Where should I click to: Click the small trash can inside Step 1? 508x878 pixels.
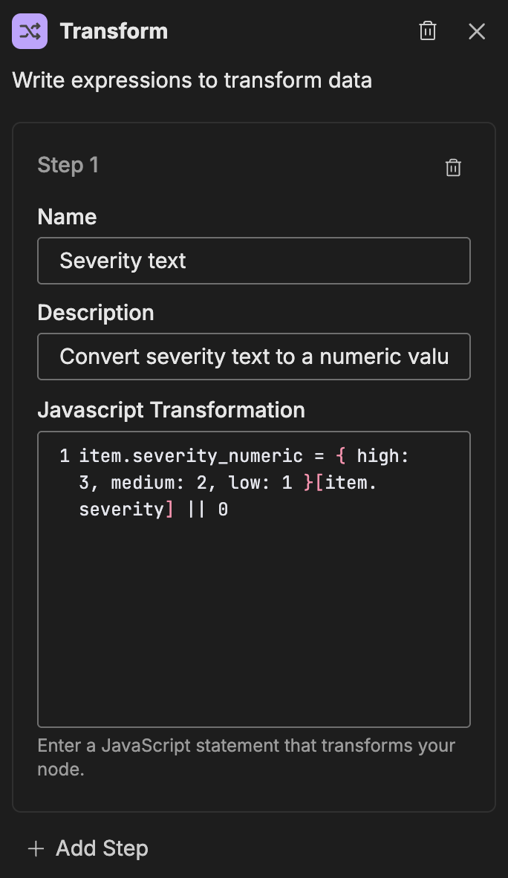pyautogui.click(x=453, y=167)
